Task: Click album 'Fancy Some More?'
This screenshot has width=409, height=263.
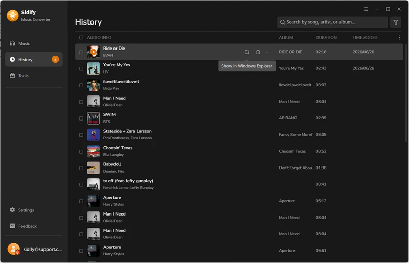Action: pyautogui.click(x=296, y=134)
